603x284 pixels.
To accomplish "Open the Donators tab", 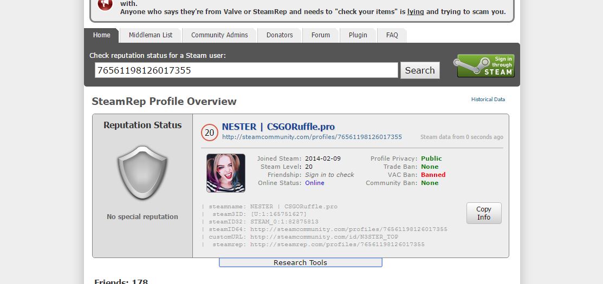I will click(x=280, y=35).
